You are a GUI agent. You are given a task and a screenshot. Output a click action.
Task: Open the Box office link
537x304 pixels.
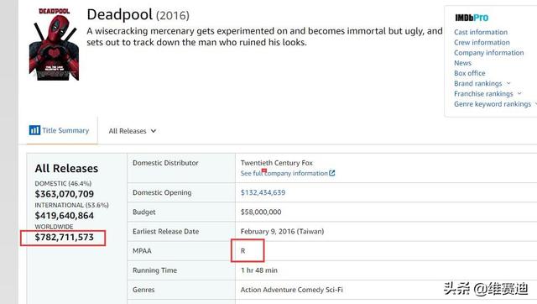470,73
